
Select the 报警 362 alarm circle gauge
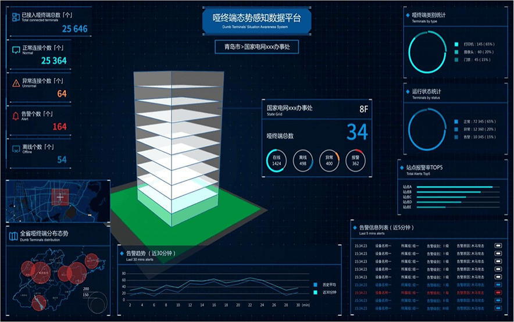click(355, 162)
